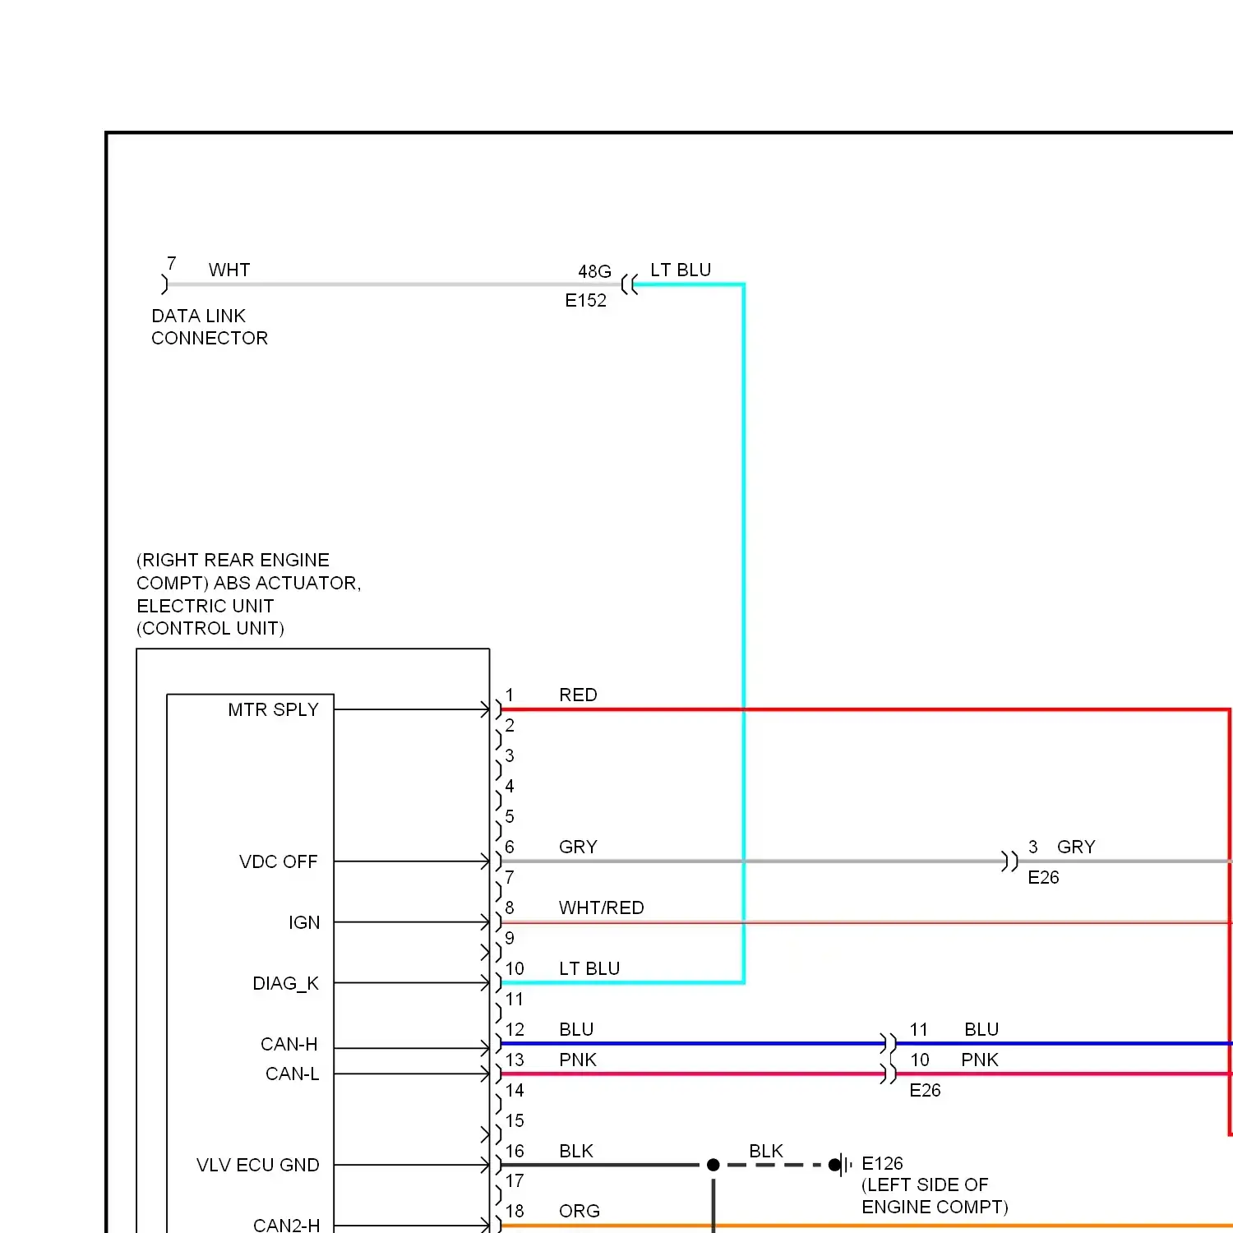The image size is (1233, 1233).
Task: Select the ORG wire label at pin 18
Action: [x=580, y=1212]
